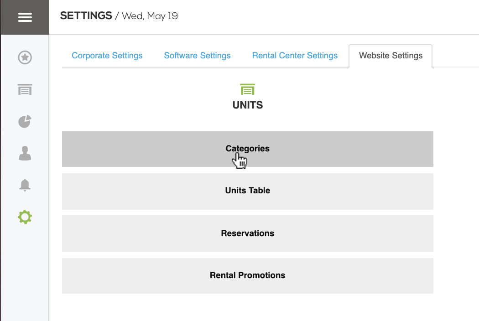Click the green settings gear icon
This screenshot has width=479, height=321.
(x=25, y=217)
